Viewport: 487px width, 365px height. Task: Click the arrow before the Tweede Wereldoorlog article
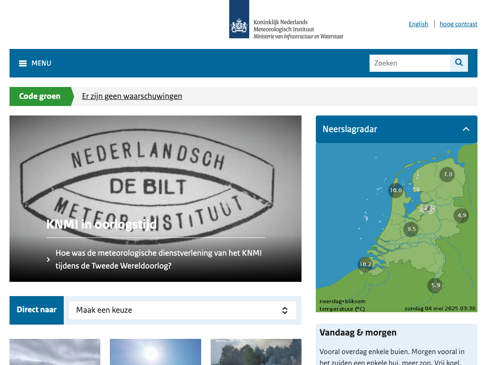[x=49, y=259]
